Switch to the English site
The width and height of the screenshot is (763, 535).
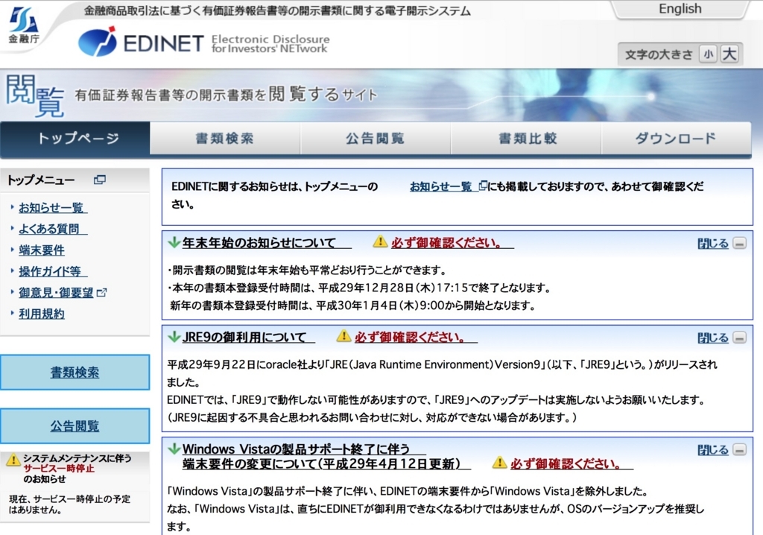(x=680, y=9)
